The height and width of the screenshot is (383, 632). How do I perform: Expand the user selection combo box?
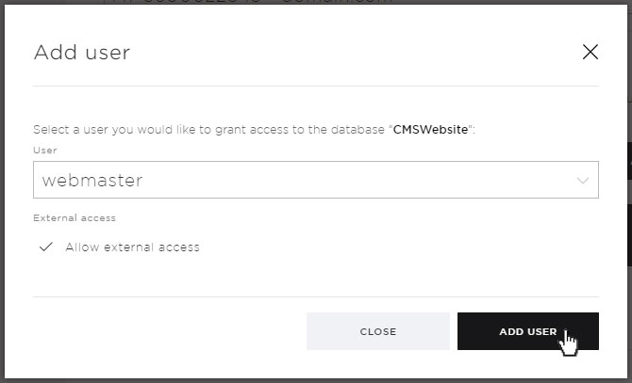pyautogui.click(x=316, y=180)
